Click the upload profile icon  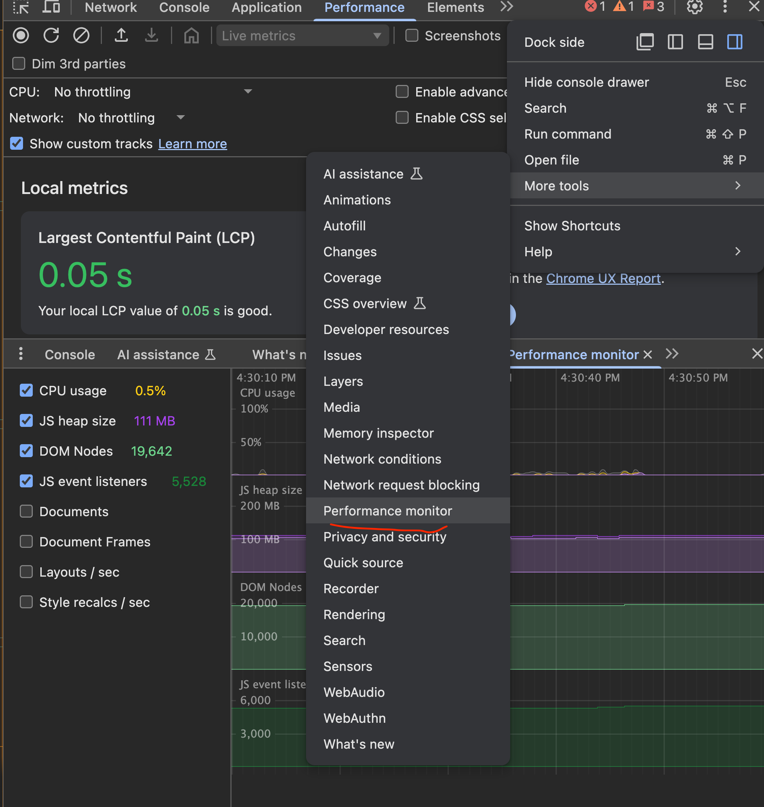(121, 35)
